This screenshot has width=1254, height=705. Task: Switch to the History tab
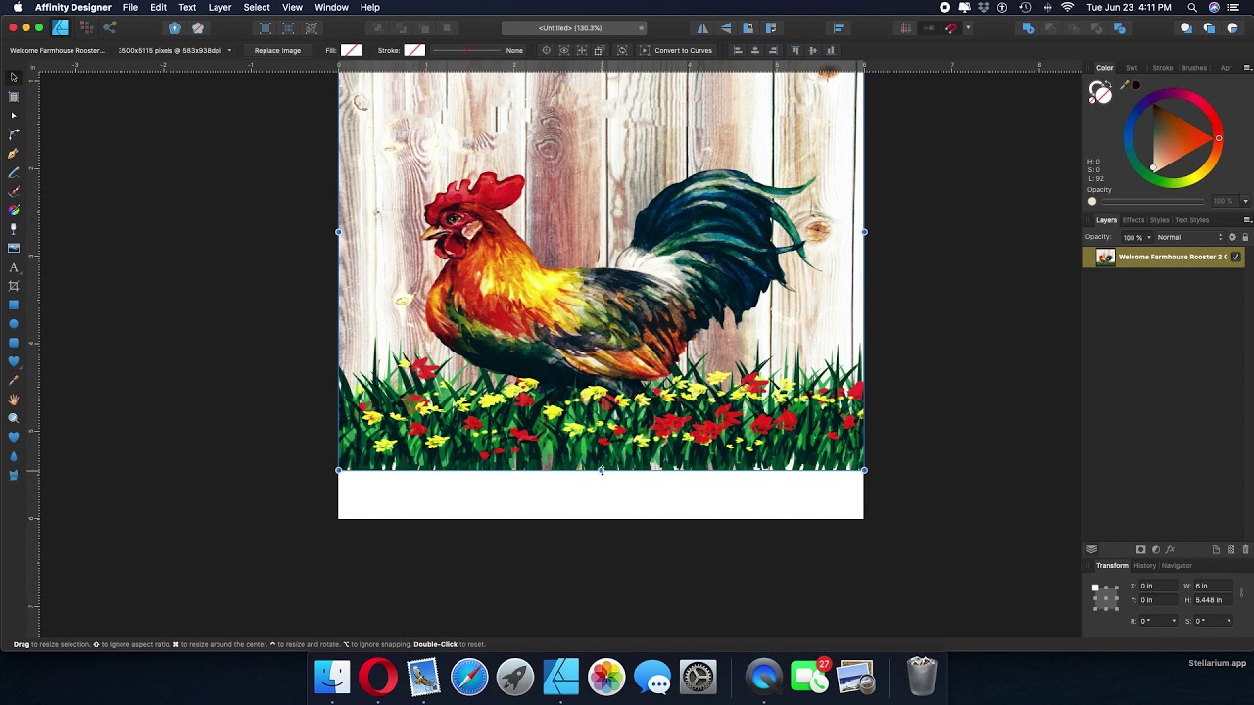[1144, 565]
